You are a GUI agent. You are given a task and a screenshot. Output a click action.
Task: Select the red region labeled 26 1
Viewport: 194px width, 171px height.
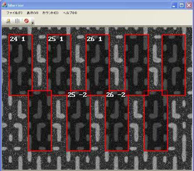coord(98,65)
